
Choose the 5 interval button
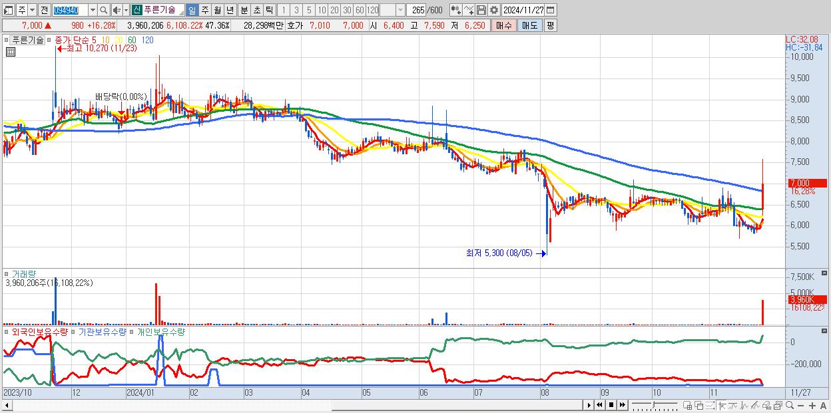click(309, 10)
